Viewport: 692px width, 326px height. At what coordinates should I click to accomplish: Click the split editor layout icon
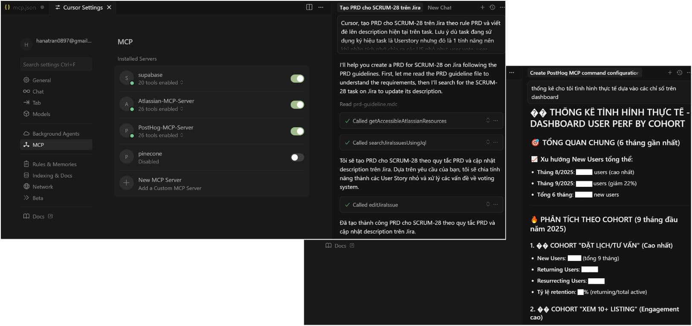[x=309, y=7]
